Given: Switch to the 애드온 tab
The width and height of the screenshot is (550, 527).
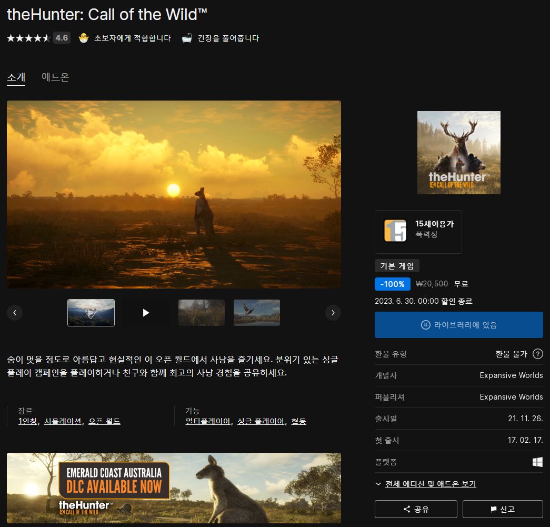Looking at the screenshot, I should [x=55, y=77].
